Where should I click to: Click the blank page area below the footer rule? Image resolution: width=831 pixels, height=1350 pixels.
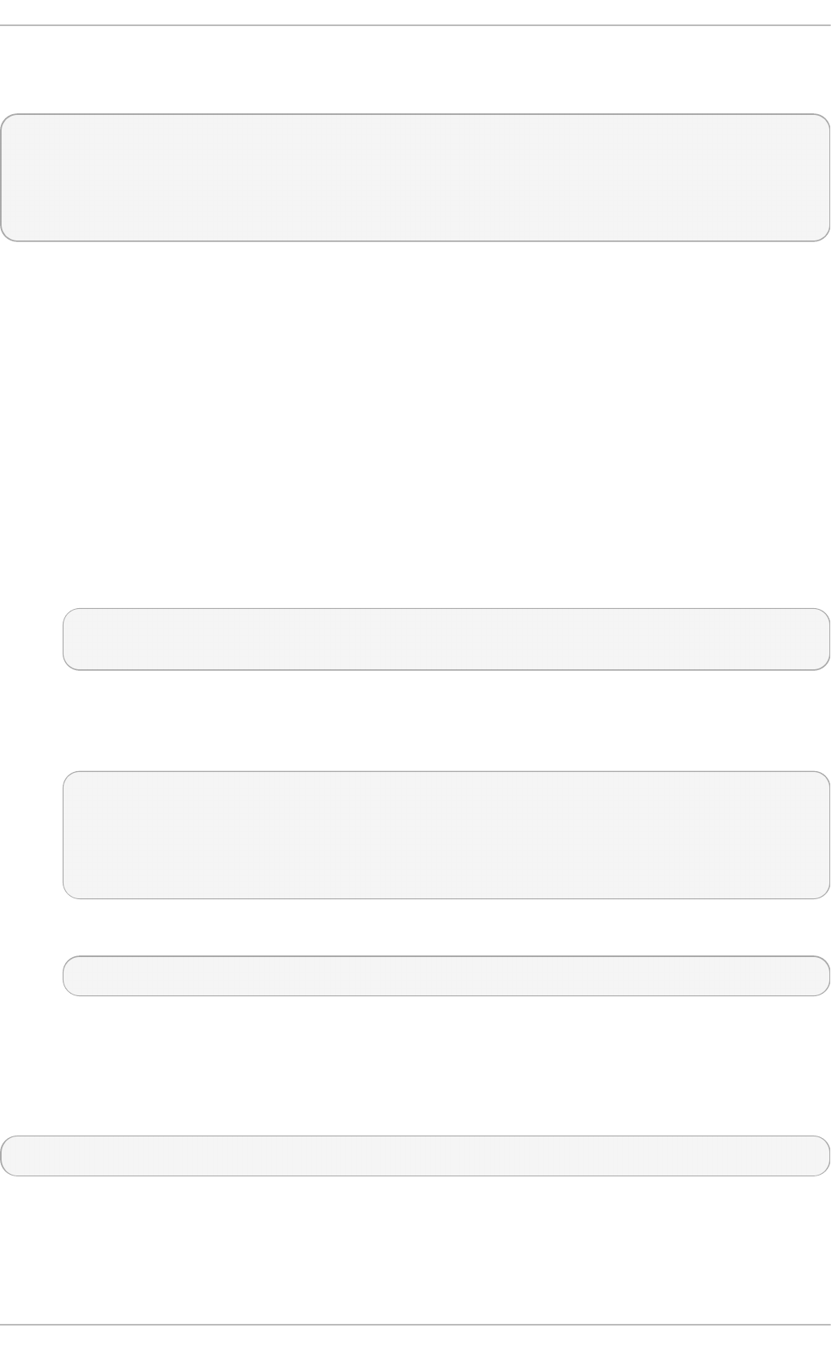coord(415,1339)
